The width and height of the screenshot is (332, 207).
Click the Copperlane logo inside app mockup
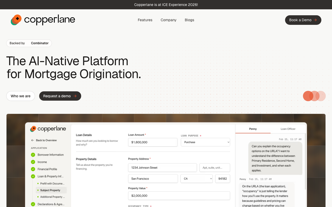click(x=48, y=129)
